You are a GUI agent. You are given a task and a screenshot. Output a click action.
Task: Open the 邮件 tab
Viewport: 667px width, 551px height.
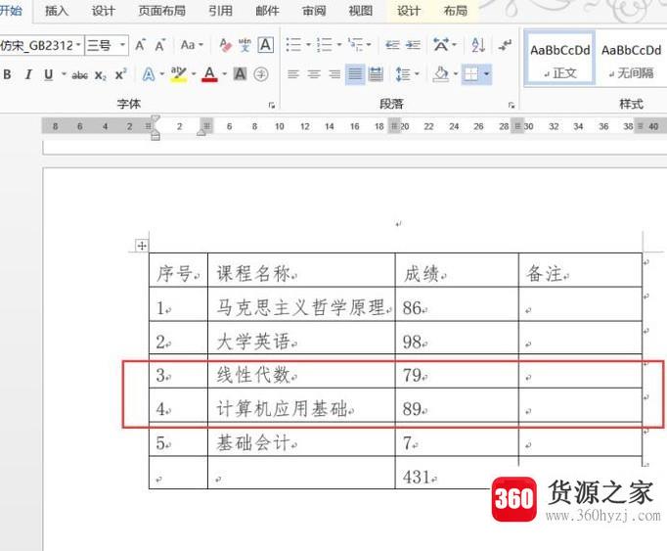pos(267,11)
